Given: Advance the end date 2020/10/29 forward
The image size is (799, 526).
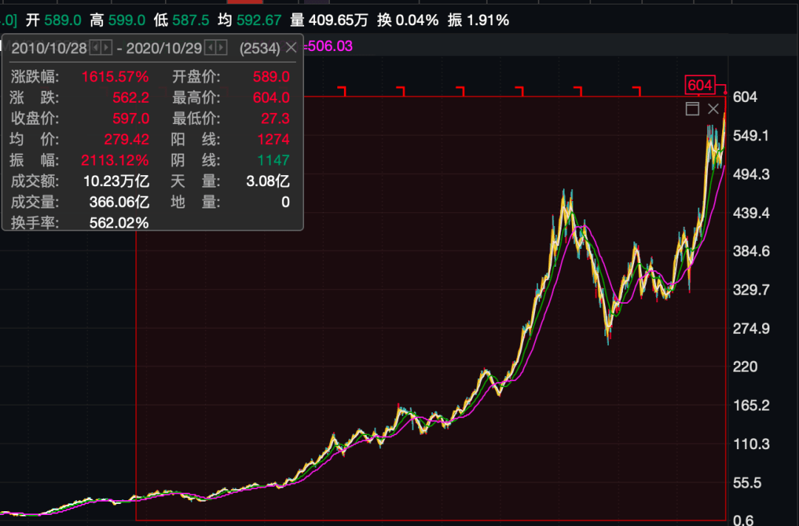Looking at the screenshot, I should point(220,48).
